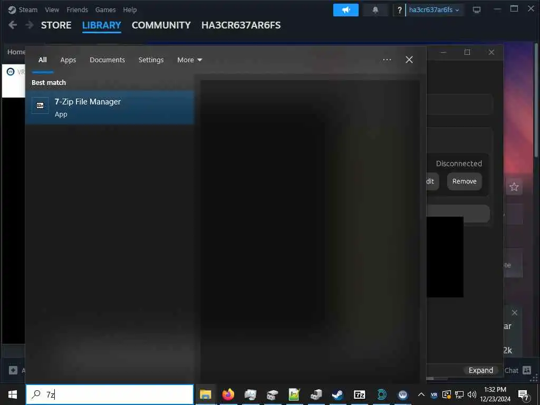Dismiss the Steam side card with X
540x405 pixels.
[x=515, y=313]
